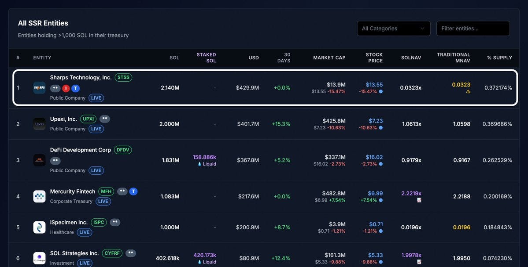528x267 pixels.
Task: Click the +15.3% 30-day change
Action: click(x=281, y=124)
